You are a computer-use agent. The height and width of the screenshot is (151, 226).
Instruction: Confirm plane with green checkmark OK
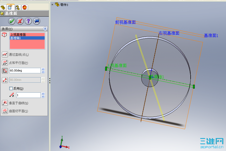(12, 21)
